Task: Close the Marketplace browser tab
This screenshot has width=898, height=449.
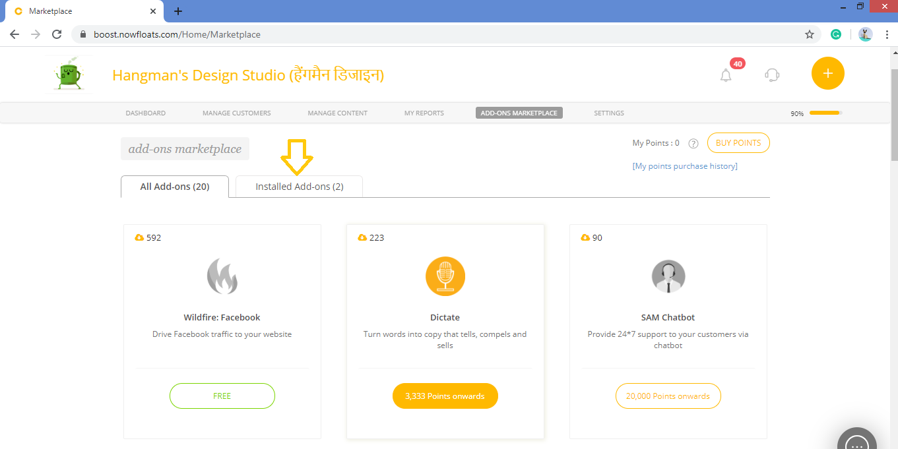Action: (153, 11)
